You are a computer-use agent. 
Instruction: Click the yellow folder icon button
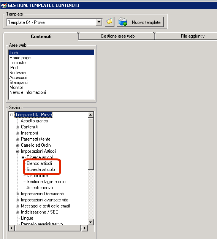click(109, 22)
